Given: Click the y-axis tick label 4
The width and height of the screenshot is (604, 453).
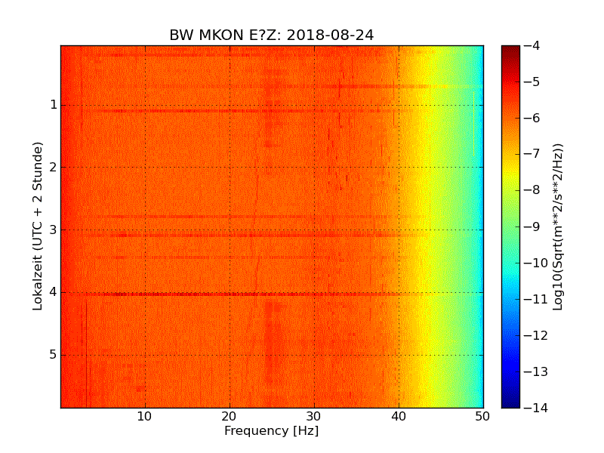Looking at the screenshot, I should (54, 292).
